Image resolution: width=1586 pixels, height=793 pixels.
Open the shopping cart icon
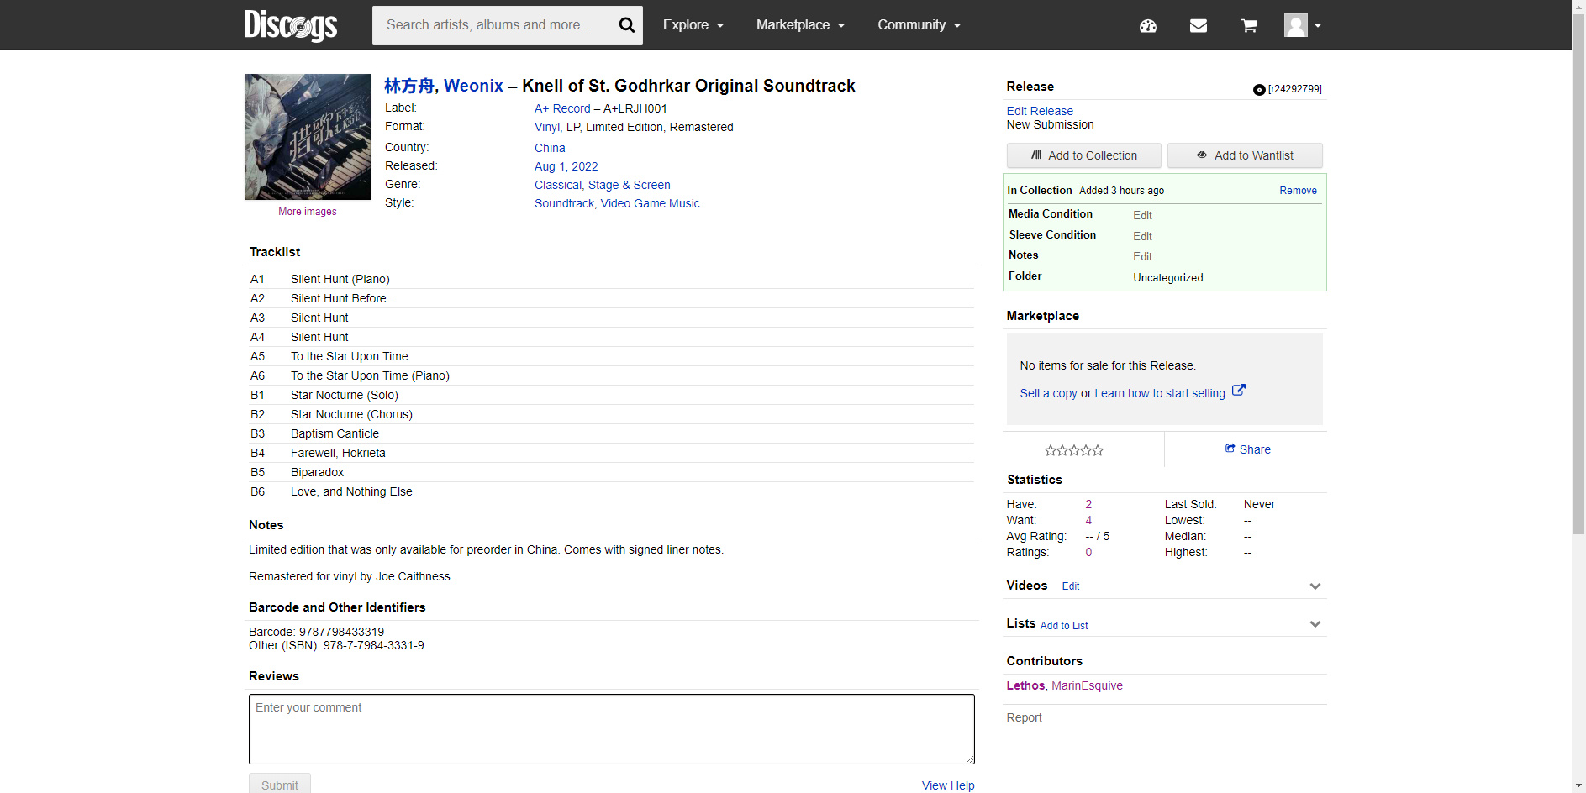click(x=1249, y=26)
